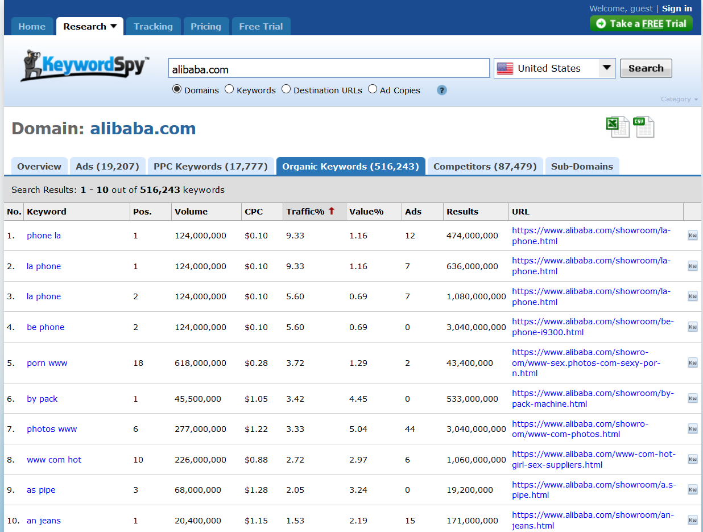This screenshot has width=703, height=532.
Task: Switch to the PPC Keywords tab
Action: [x=210, y=167]
